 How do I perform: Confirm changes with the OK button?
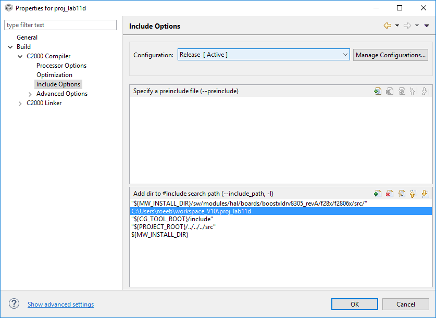coord(354,304)
